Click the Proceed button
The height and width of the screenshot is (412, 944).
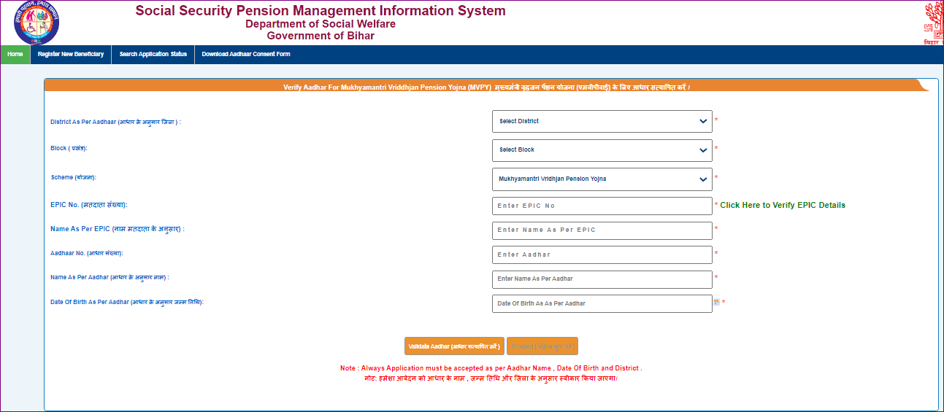coord(542,346)
